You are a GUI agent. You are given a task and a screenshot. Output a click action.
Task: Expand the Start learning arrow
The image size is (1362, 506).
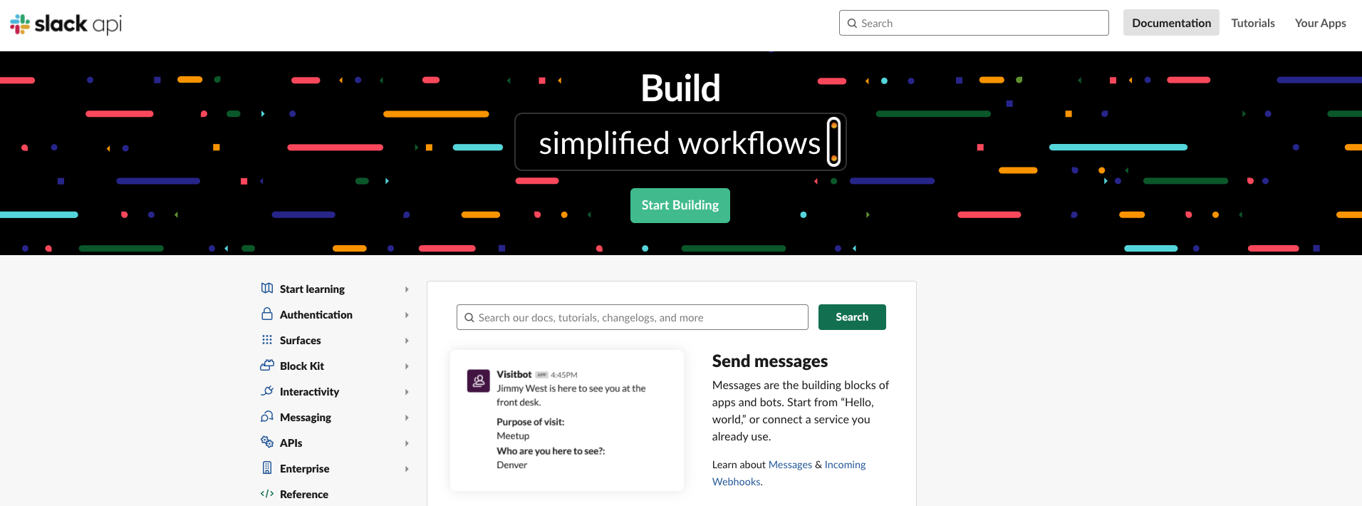[407, 289]
